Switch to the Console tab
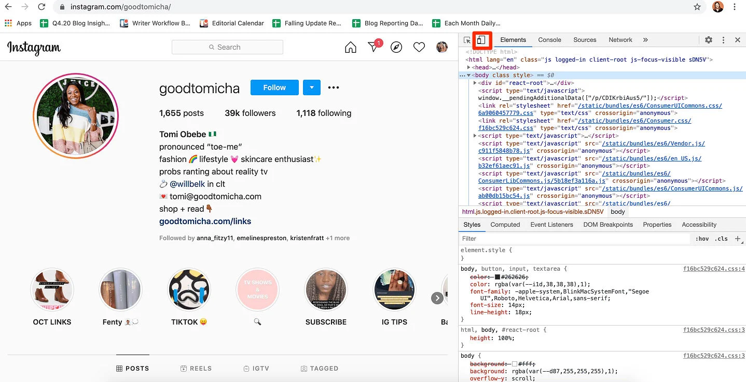 coord(549,40)
